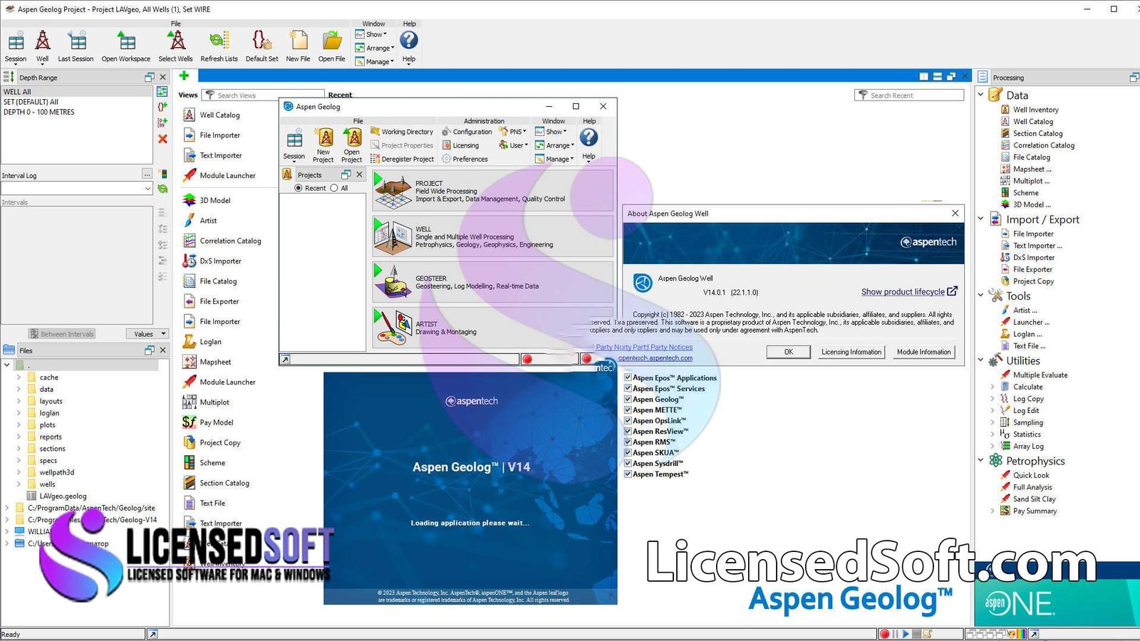
Task: Collapse the Import / Export section
Action: (980, 219)
